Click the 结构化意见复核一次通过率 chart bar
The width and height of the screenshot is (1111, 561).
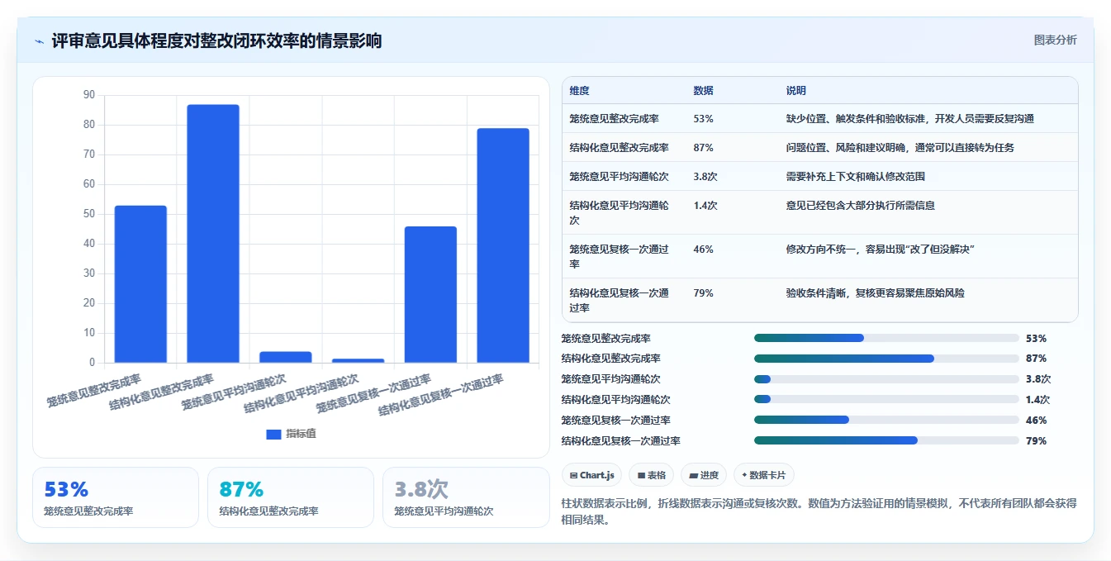coord(503,245)
